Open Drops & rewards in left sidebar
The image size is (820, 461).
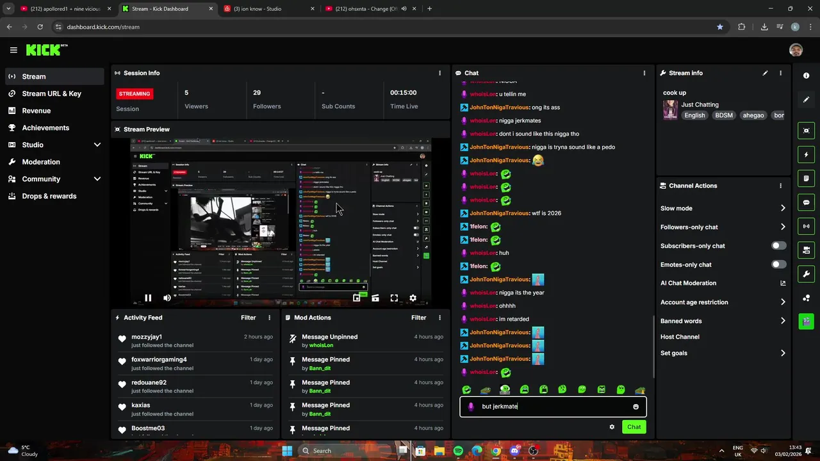click(x=54, y=196)
